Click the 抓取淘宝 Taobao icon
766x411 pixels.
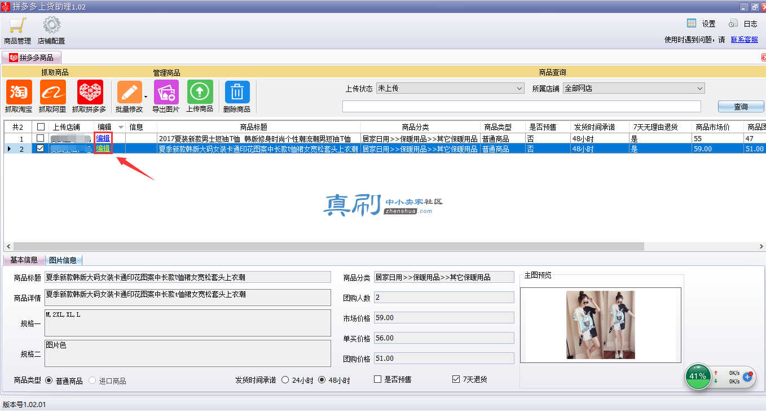point(19,92)
